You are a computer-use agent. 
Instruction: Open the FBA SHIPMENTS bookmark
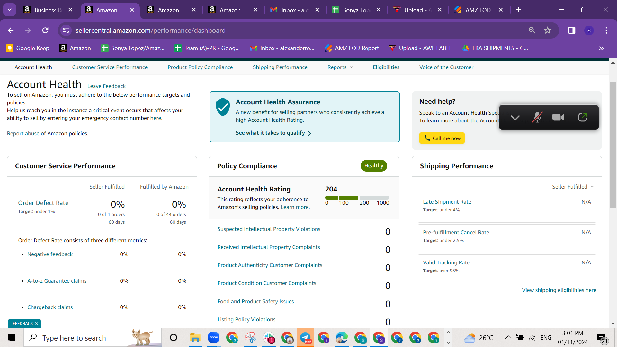tap(495, 48)
